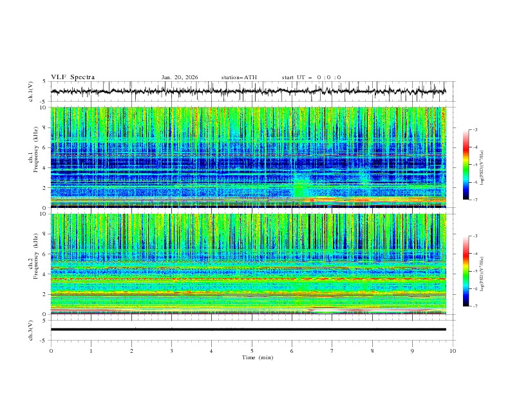510x394 pixels.
Task: Click time axis tick label '6'
Action: pos(292,351)
